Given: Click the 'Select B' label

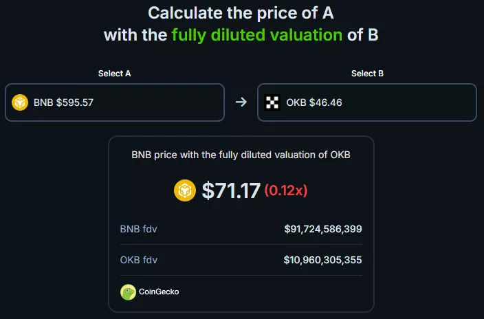Looking at the screenshot, I should coord(367,74).
